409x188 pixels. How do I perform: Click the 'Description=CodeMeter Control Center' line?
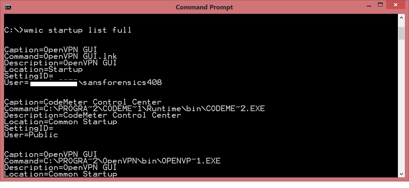(93, 115)
